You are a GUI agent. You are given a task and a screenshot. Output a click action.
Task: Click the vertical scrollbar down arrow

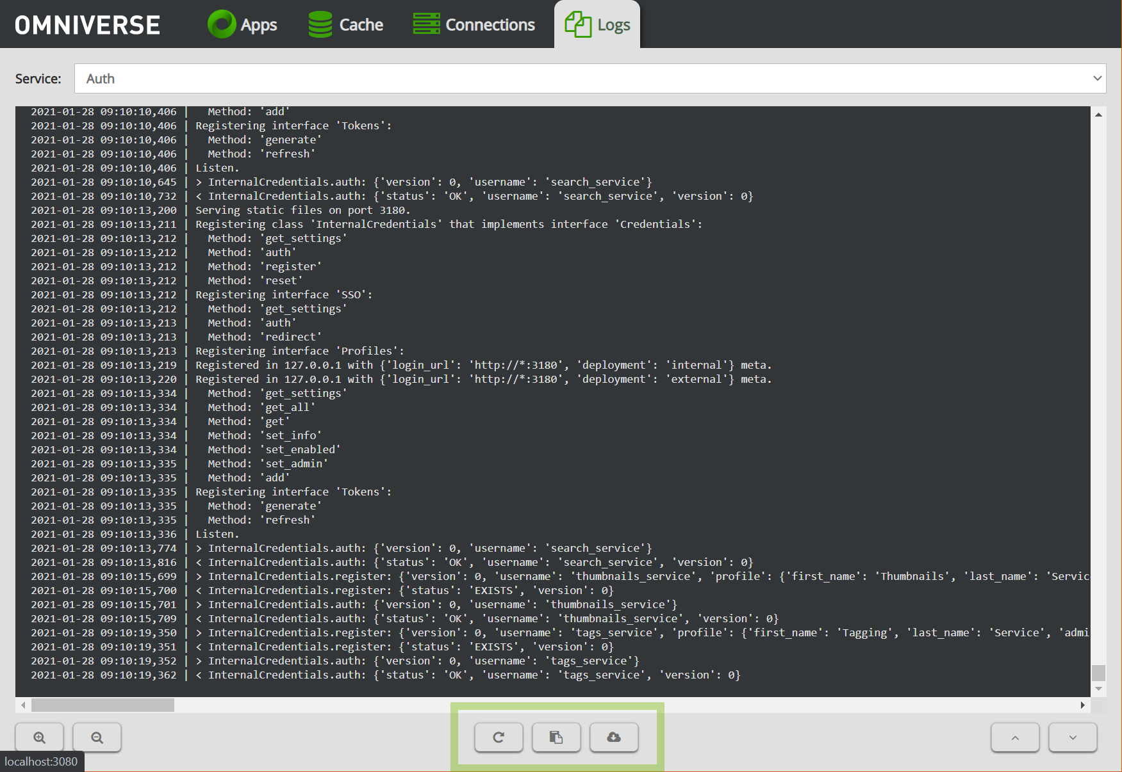1098,689
